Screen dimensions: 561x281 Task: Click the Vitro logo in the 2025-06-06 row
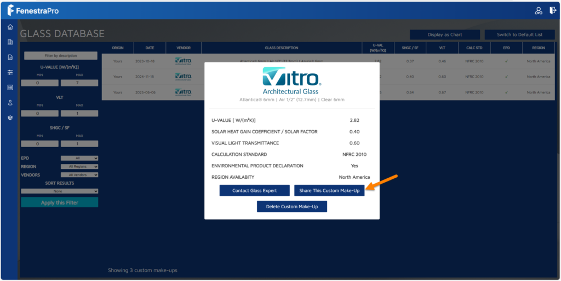[x=183, y=92]
